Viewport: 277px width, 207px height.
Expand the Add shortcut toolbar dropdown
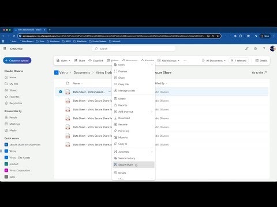(169, 60)
